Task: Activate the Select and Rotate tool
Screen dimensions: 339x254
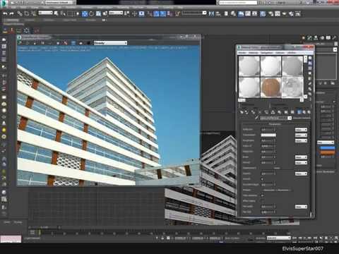Action: [x=91, y=13]
